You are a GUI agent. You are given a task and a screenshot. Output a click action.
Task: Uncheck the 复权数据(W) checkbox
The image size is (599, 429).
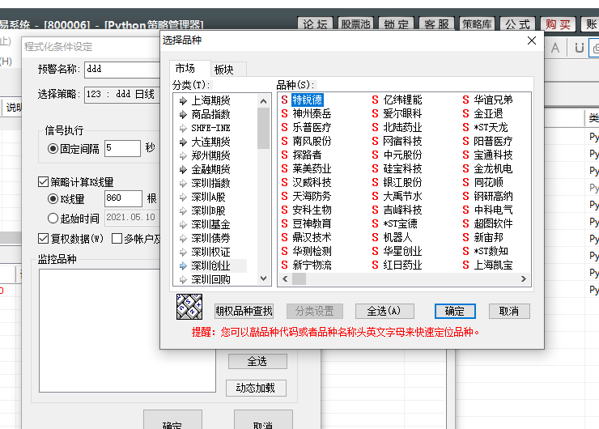click(x=44, y=239)
